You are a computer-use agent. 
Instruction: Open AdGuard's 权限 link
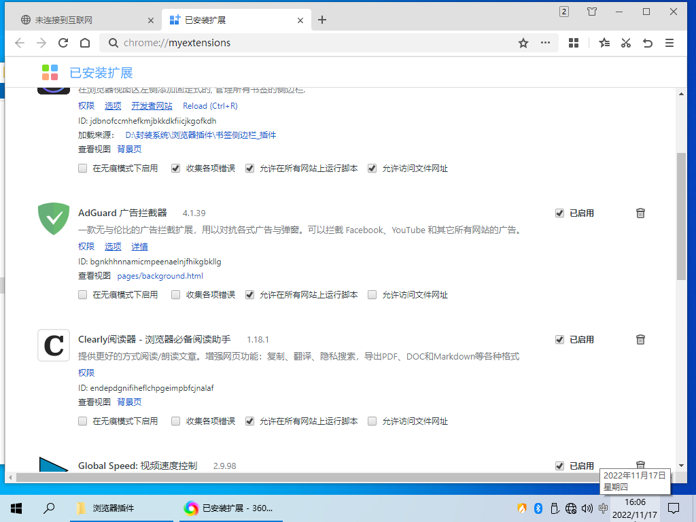point(86,246)
